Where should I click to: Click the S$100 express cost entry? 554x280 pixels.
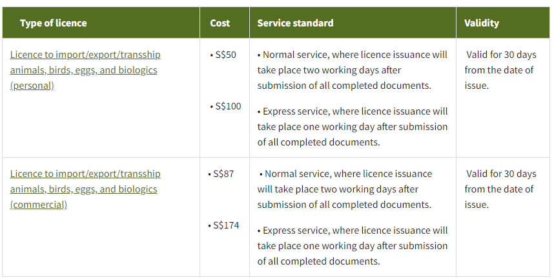(x=227, y=106)
